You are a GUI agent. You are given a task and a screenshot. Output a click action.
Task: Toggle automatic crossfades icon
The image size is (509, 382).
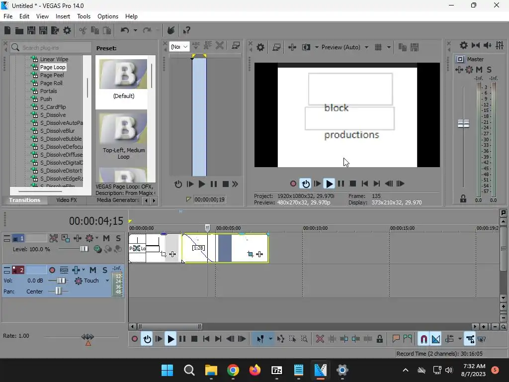pyautogui.click(x=436, y=339)
